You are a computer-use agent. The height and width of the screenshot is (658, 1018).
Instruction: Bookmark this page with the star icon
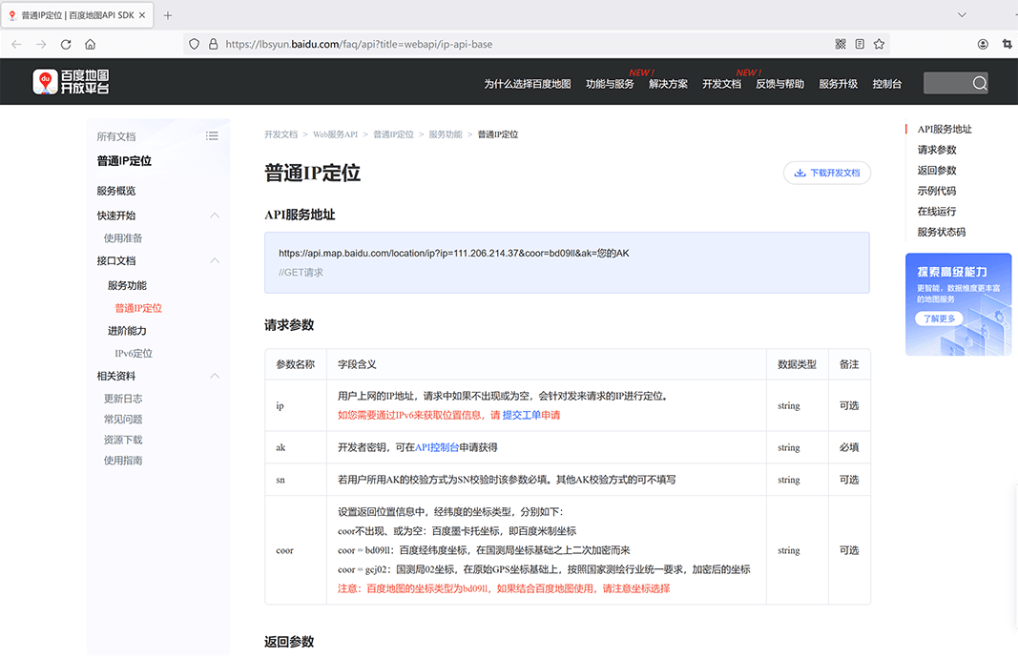(x=879, y=44)
